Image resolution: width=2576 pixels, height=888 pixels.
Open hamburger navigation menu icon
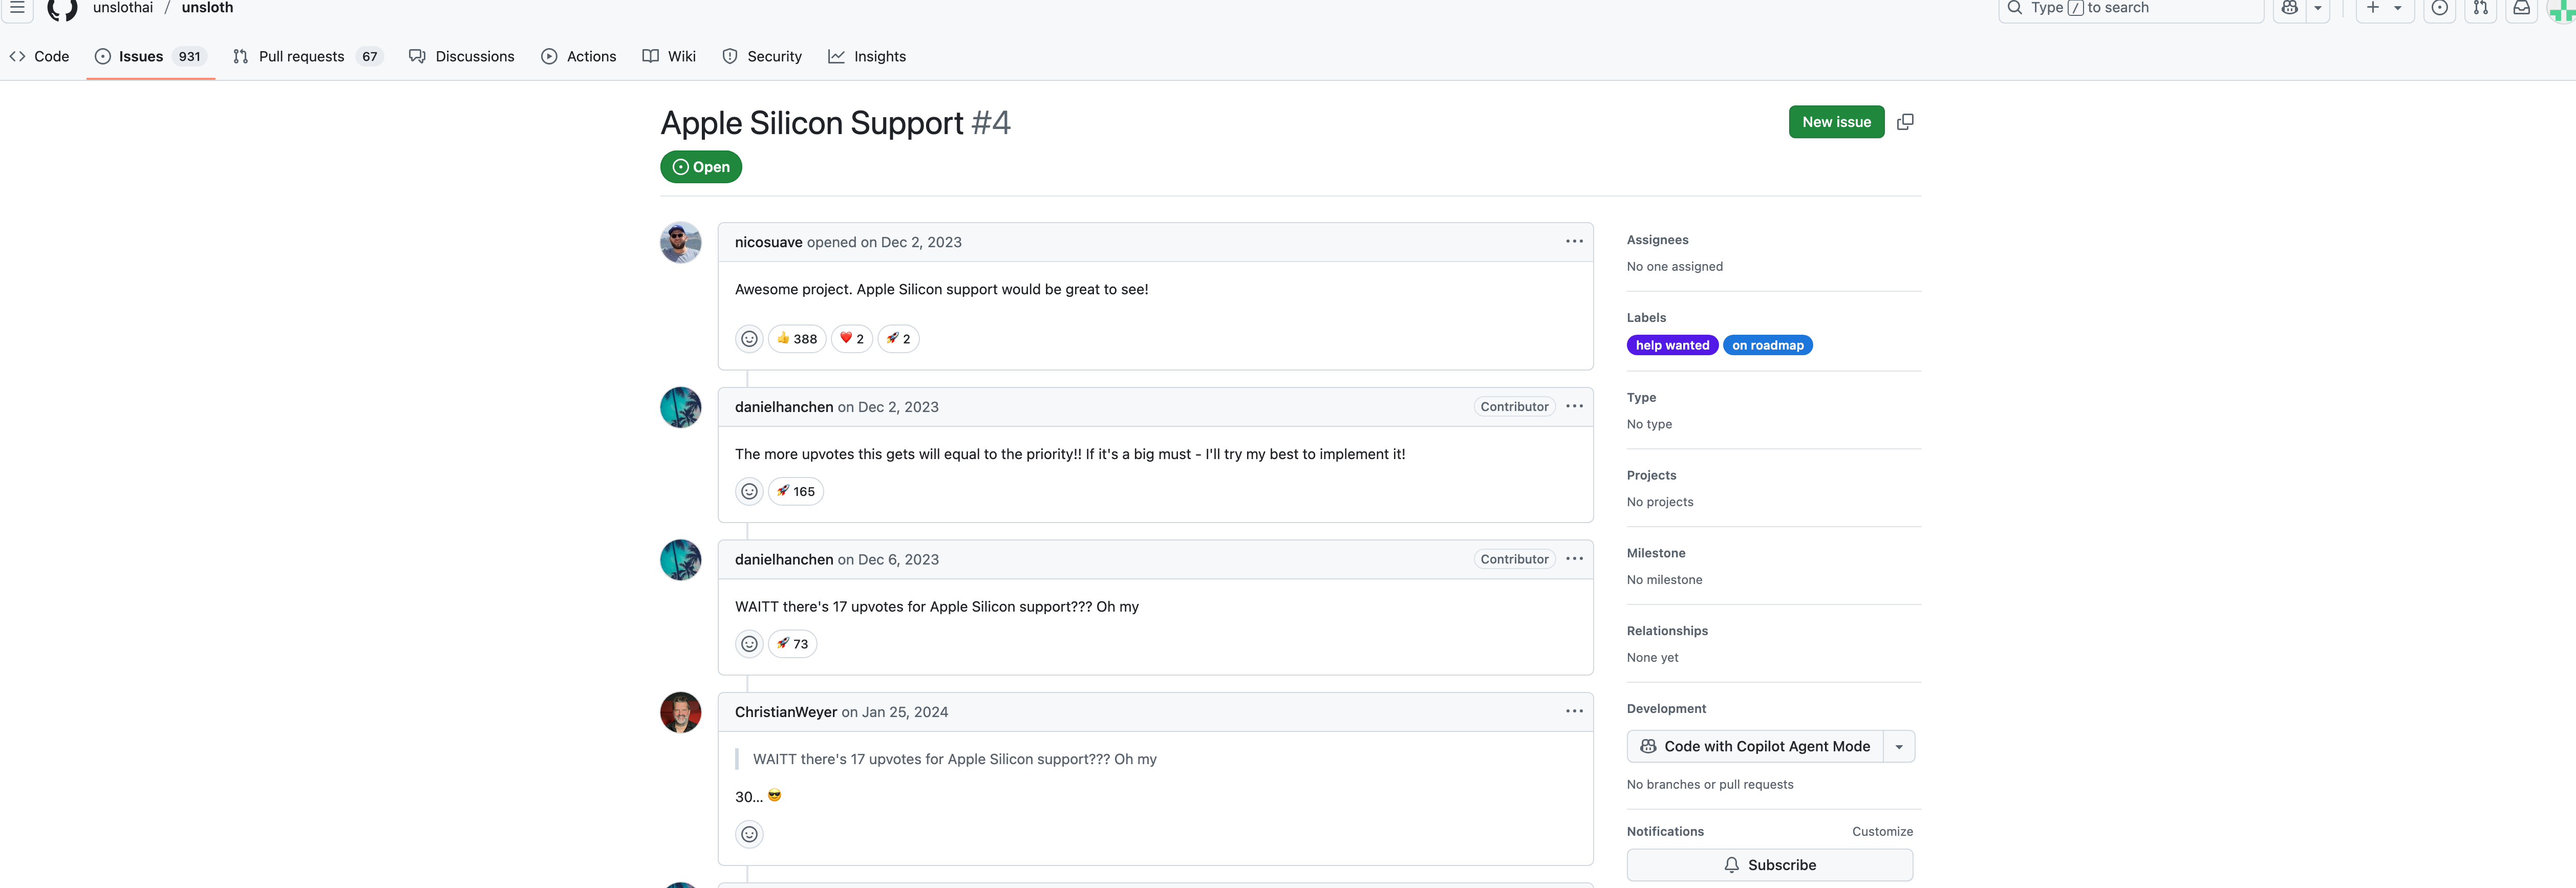coord(17,7)
